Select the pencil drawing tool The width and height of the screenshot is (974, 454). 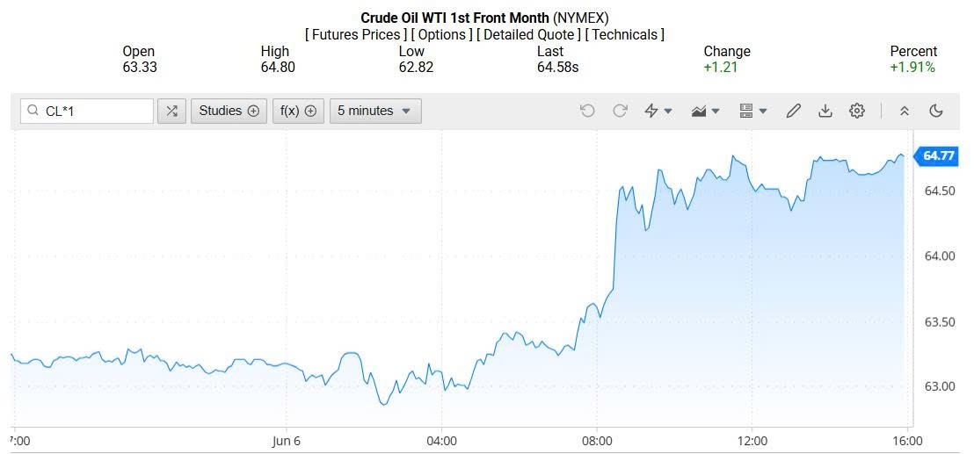(x=793, y=111)
